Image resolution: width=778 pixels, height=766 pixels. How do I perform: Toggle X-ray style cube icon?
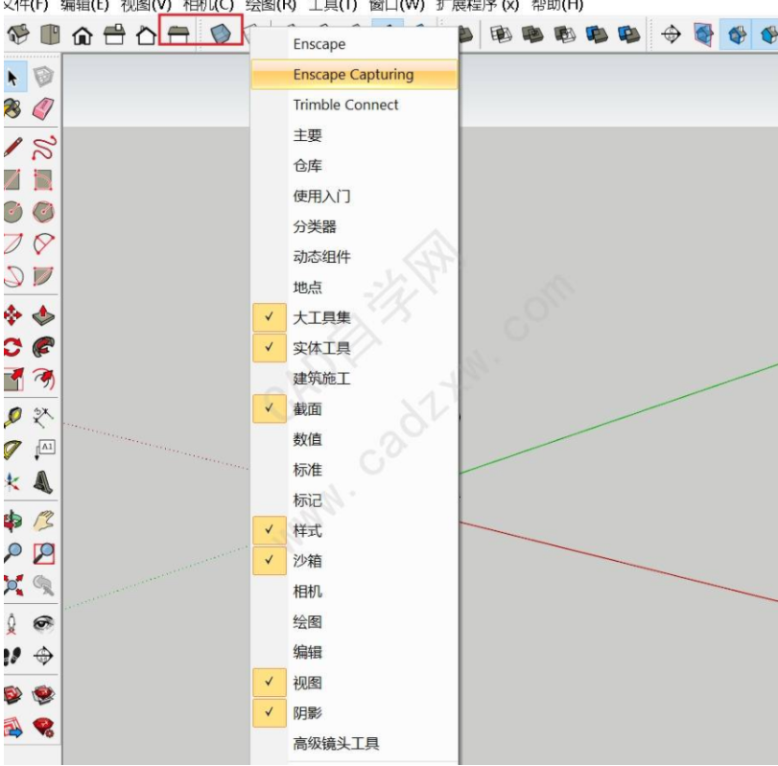221,34
